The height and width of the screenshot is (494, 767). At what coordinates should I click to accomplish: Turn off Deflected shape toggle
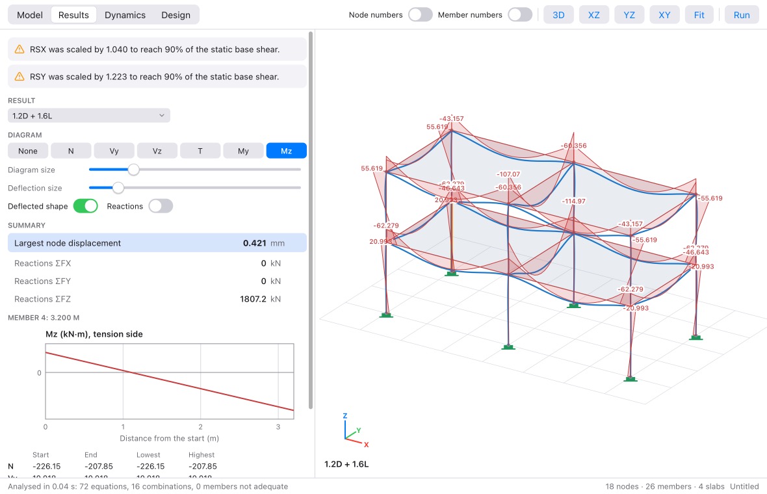(x=86, y=206)
